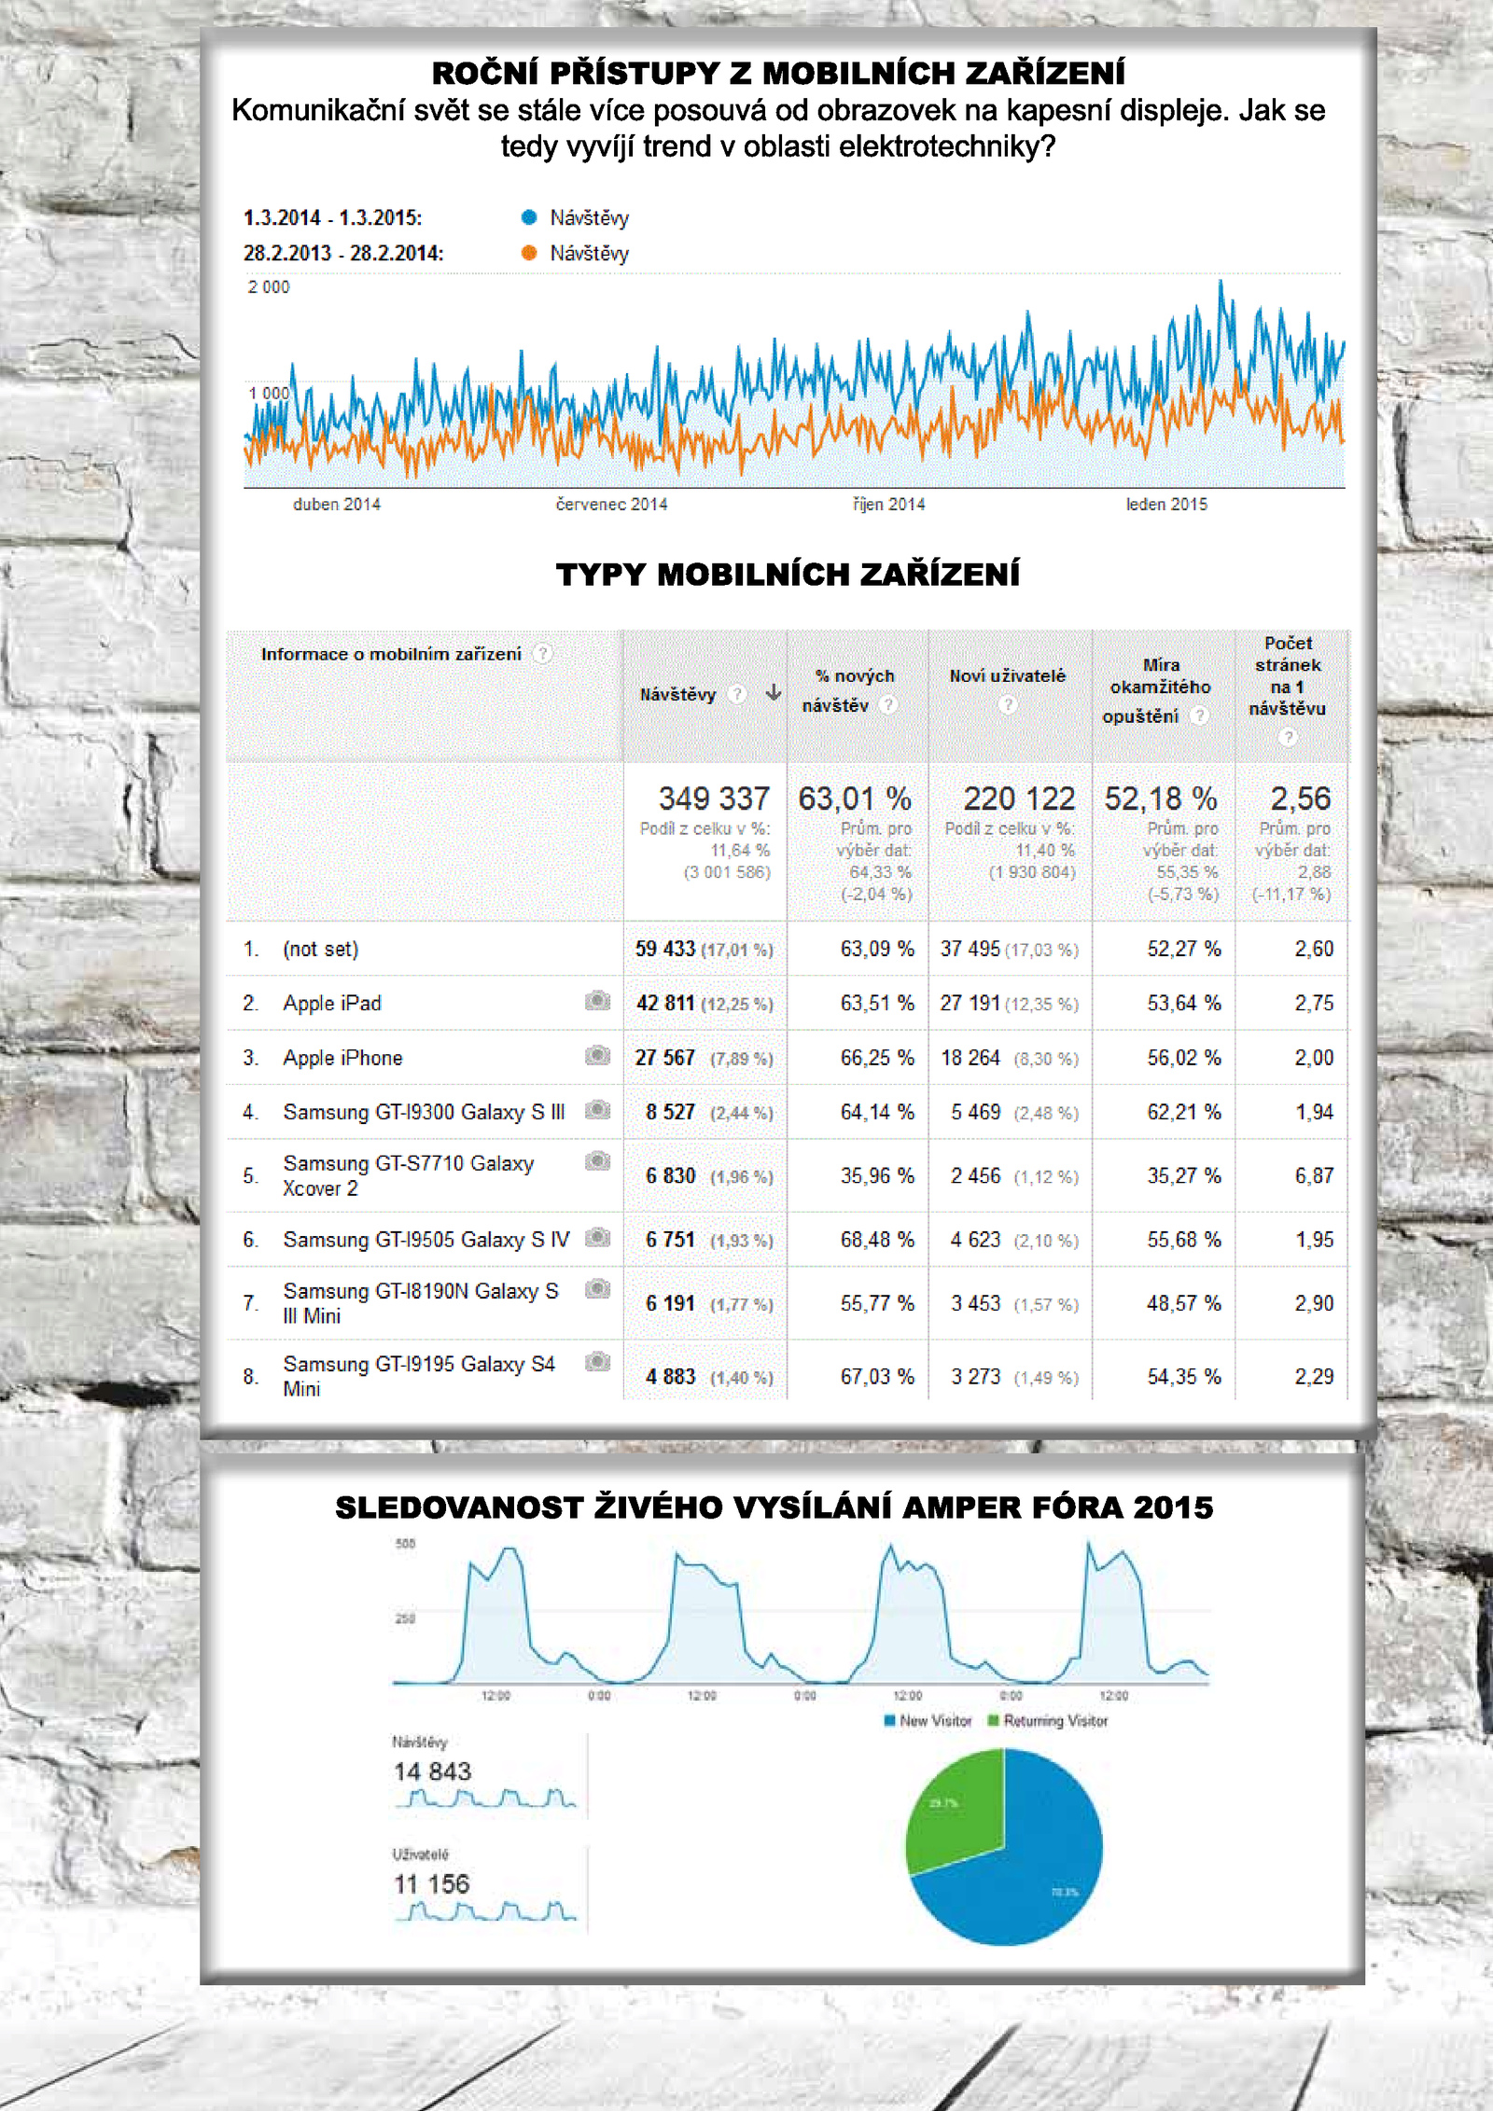This screenshot has width=1493, height=2111.
Task: Open camera icon for Apple iPhone row
Action: click(x=597, y=1055)
